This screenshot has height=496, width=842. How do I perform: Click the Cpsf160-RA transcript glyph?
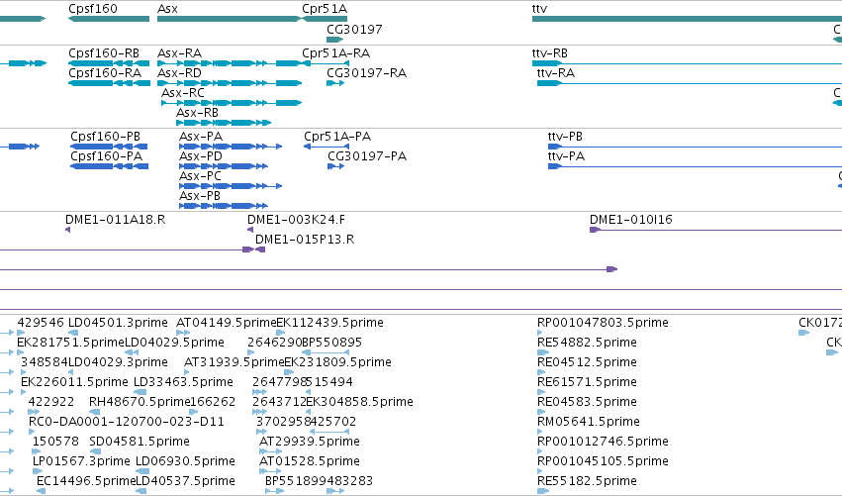pos(110,83)
